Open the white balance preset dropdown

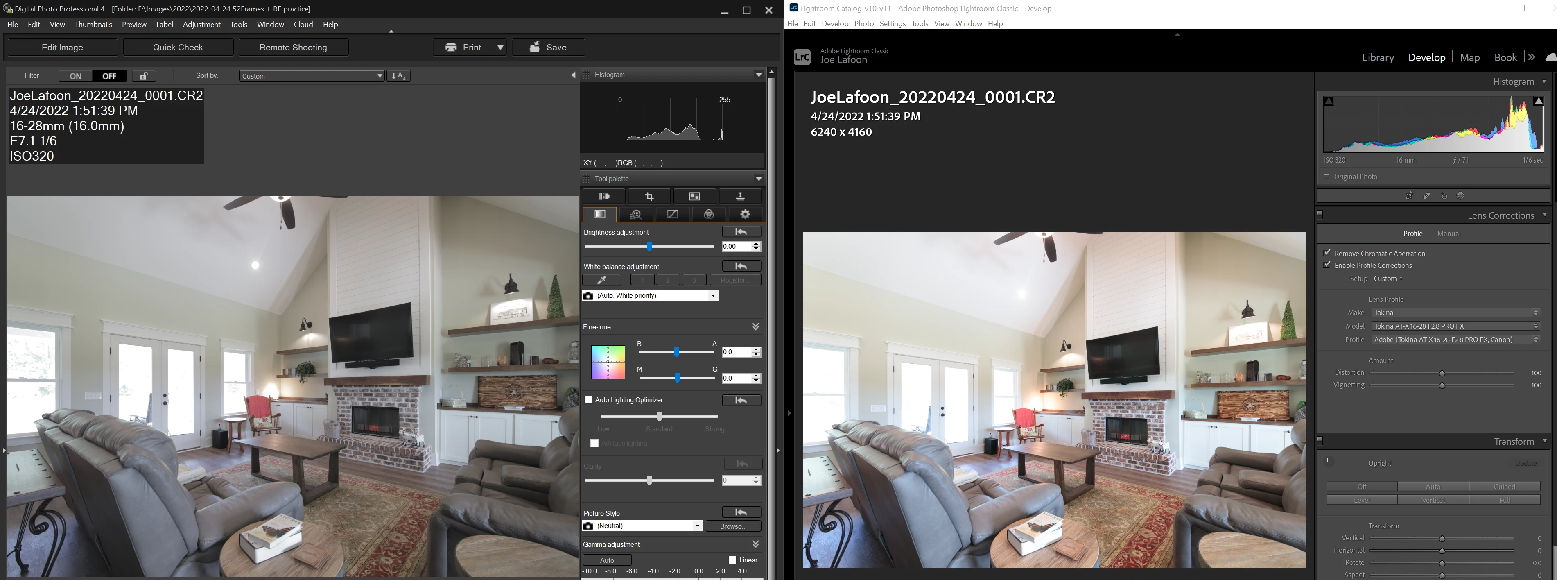[x=713, y=296]
